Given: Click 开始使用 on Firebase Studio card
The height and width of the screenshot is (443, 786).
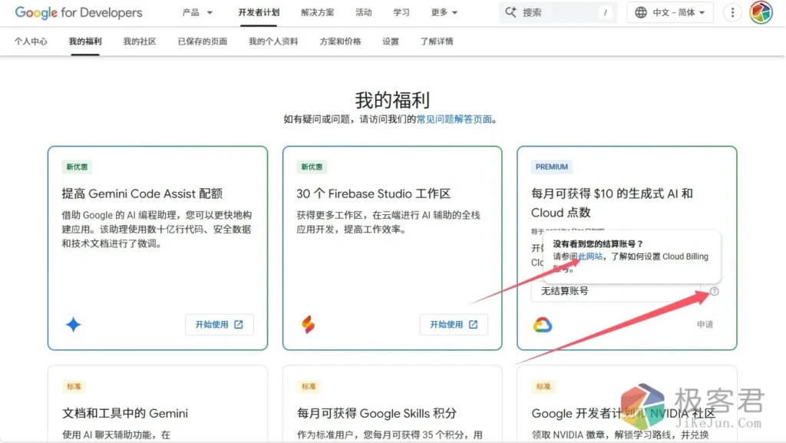Looking at the screenshot, I should point(454,325).
